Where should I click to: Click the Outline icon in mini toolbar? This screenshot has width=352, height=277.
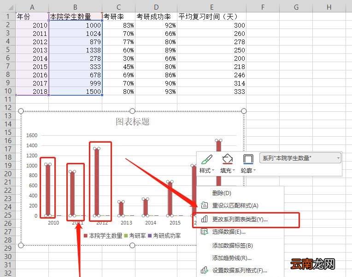(x=248, y=159)
